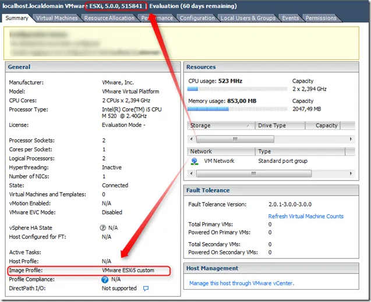Click the storage list horizontal scrollbar thumb

pos(235,139)
